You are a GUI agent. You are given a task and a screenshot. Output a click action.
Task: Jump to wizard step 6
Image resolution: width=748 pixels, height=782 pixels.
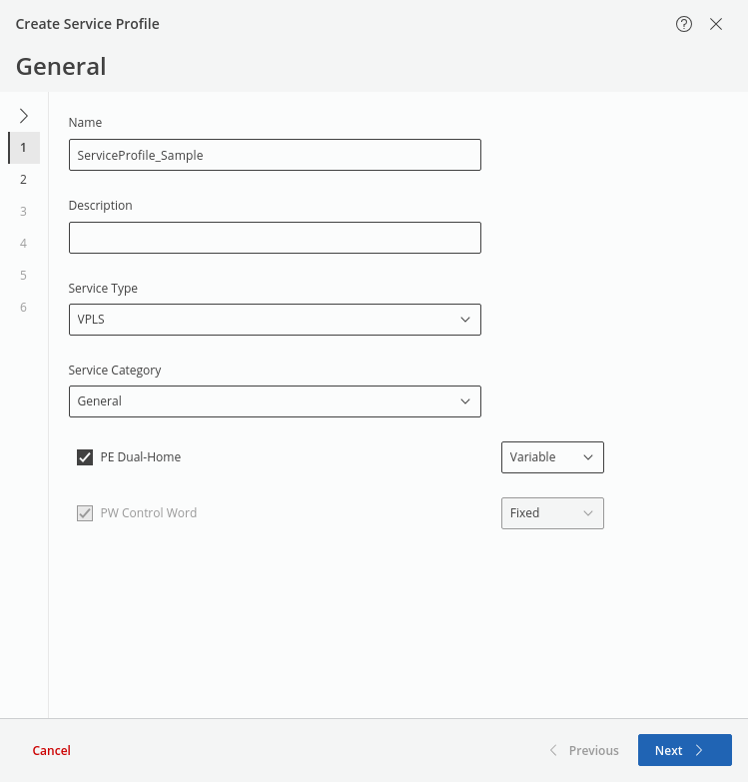[x=24, y=308]
